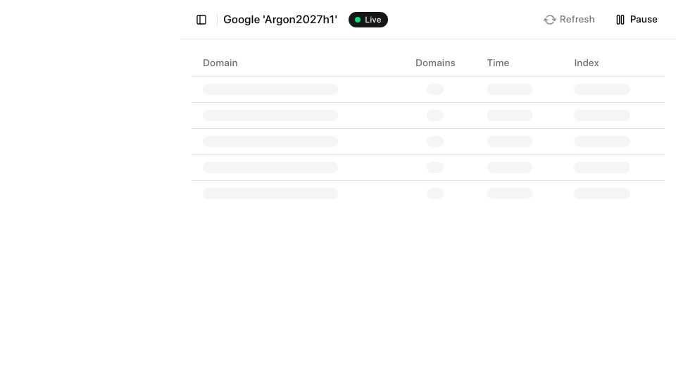Click the fourth row's Domains count placeholder
This screenshot has height=380, width=676.
click(435, 167)
